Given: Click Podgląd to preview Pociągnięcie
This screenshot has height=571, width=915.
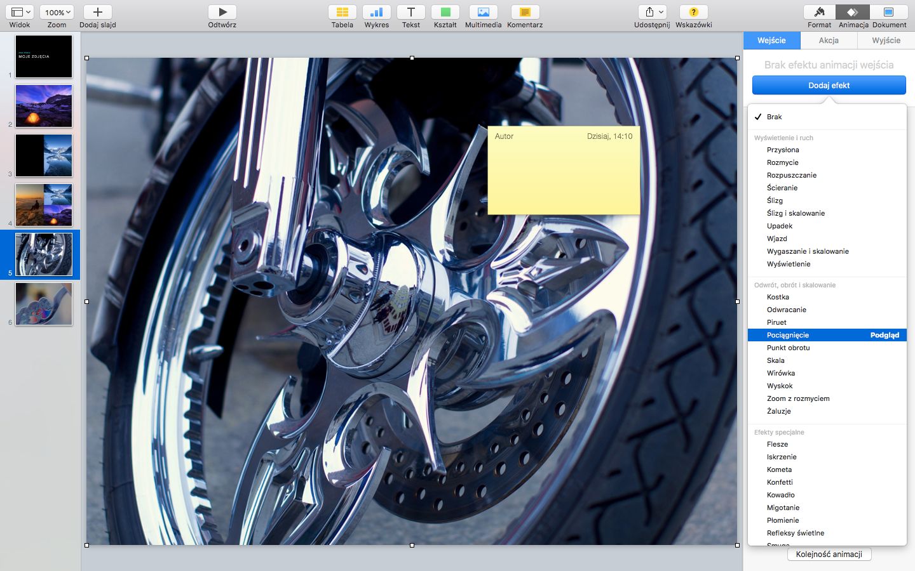Looking at the screenshot, I should tap(884, 335).
